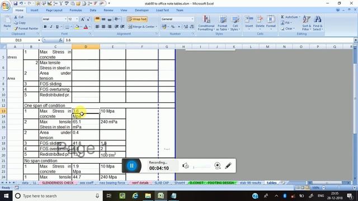Select the Middle Align icon
This screenshot has height=201, width=358.
click(103, 19)
